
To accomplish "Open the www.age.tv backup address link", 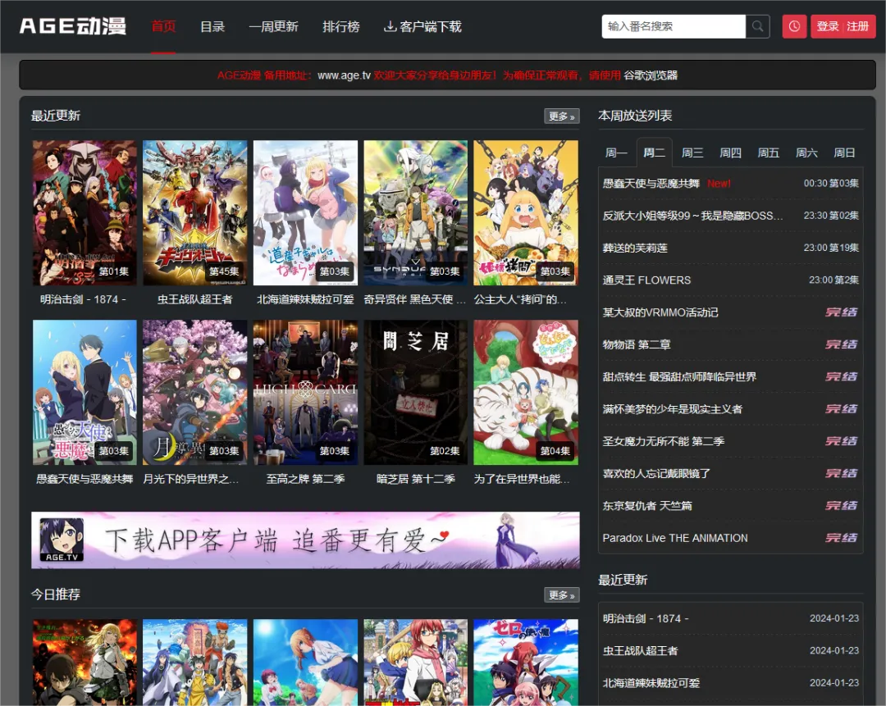I will pos(344,75).
